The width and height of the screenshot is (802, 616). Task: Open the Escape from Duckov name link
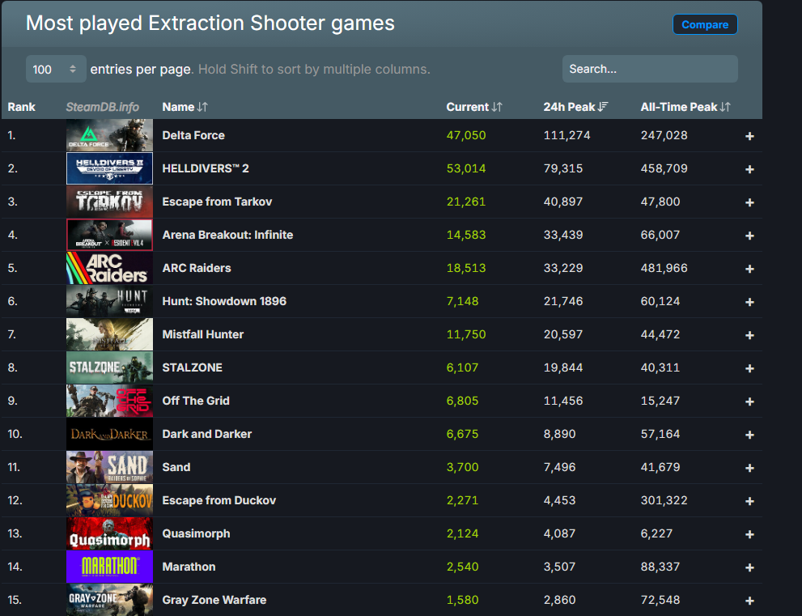pos(219,500)
